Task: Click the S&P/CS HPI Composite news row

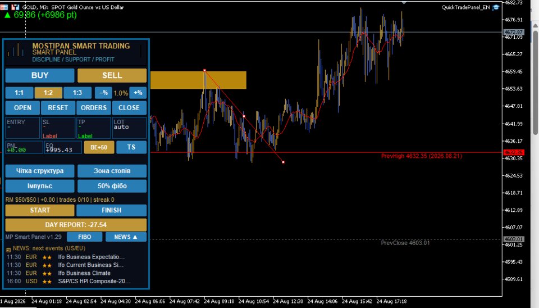Action: [68, 281]
